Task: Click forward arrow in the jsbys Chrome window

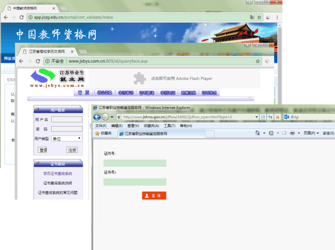Action: 30,61
